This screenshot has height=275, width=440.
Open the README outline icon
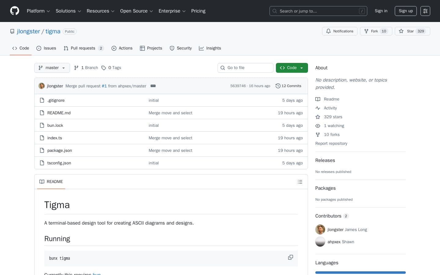(300, 182)
